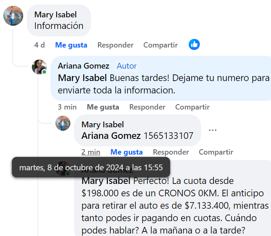
Task: Like Ariana Gomez's first reply
Action: 103,107
